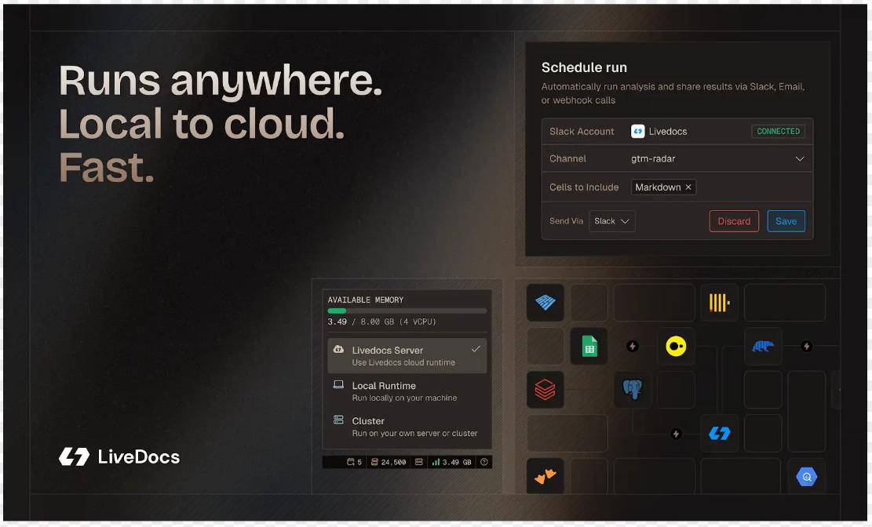The width and height of the screenshot is (872, 527).
Task: Click the 3.49 GB memory status indicator
Action: click(x=451, y=462)
